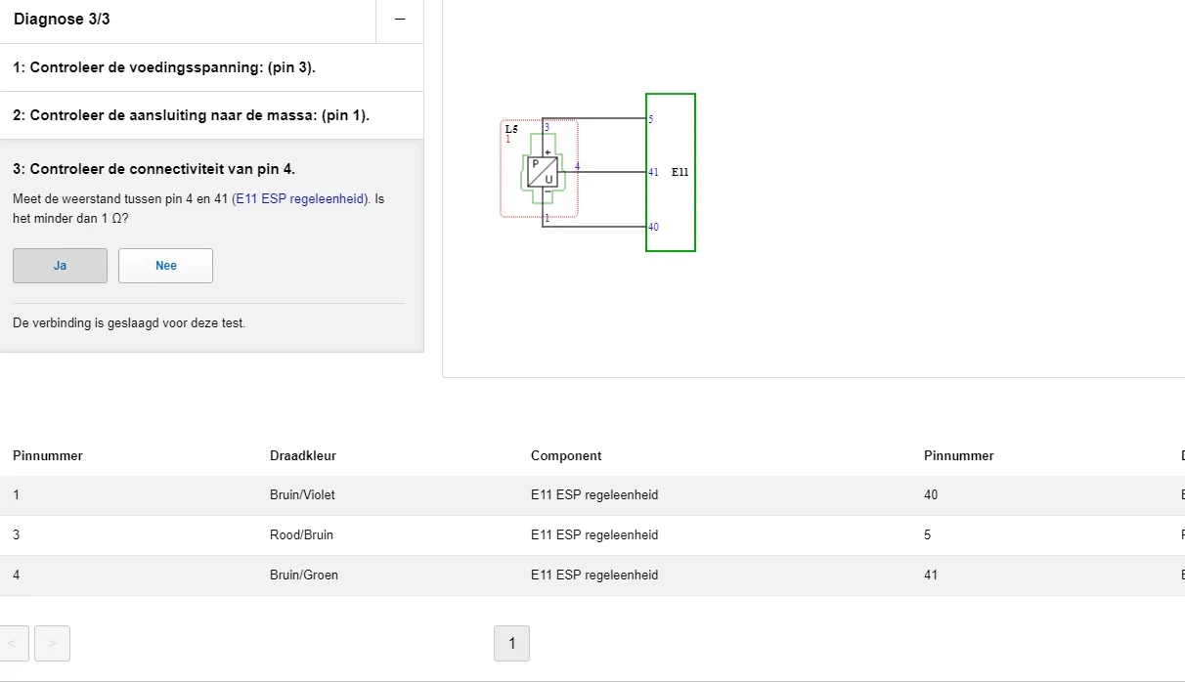This screenshot has width=1185, height=682.
Task: Open the E11 ESP regeleenheid link
Action: (299, 199)
